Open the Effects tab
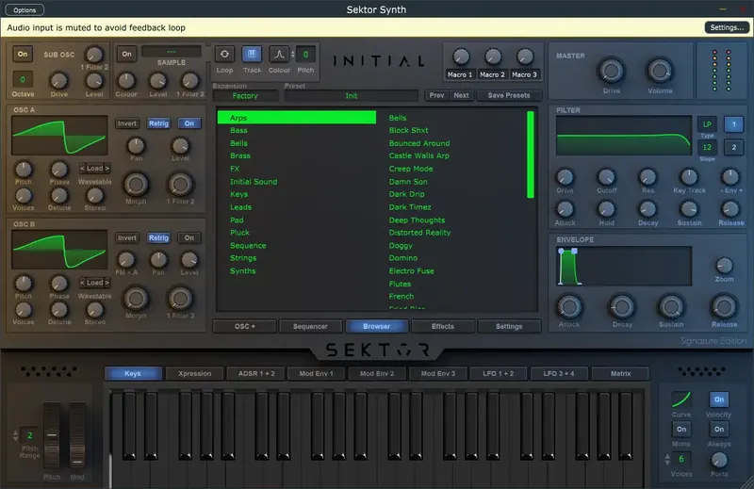 (x=443, y=327)
